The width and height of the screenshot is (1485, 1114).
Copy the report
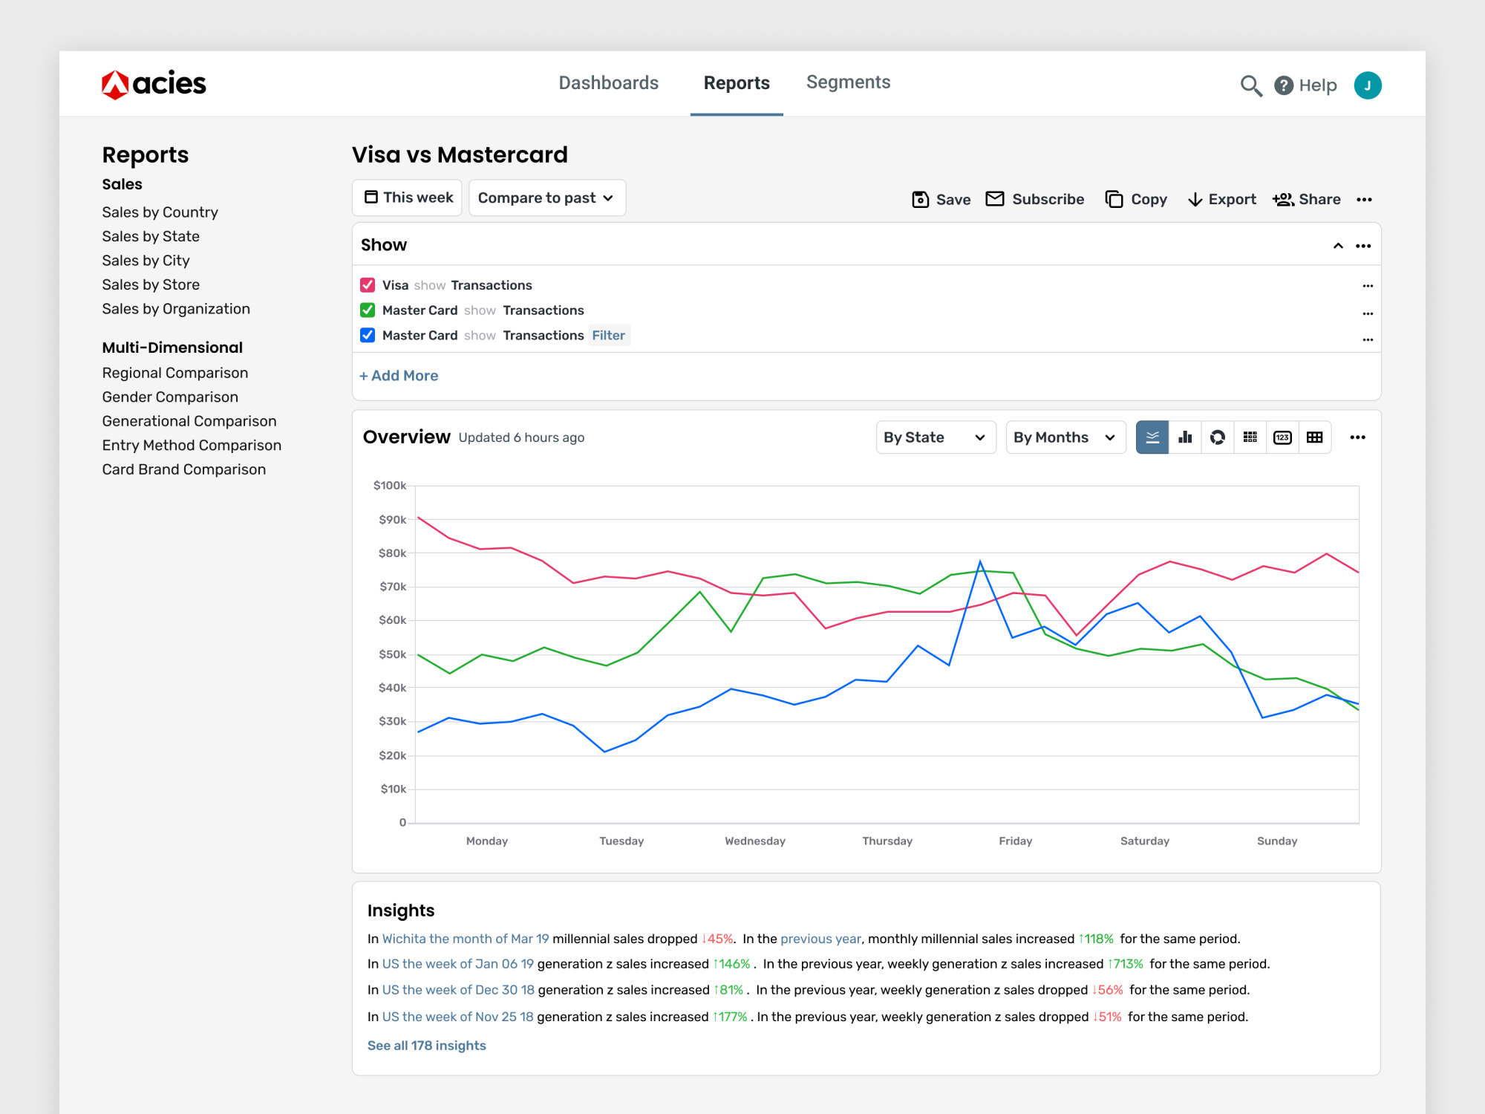coord(1136,199)
